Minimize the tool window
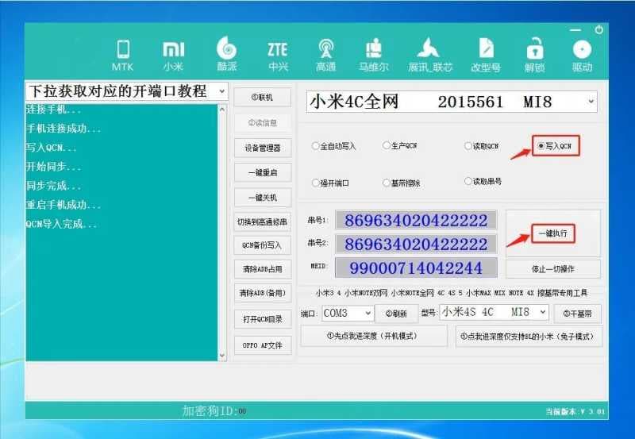This screenshot has width=635, height=439. tap(575, 30)
